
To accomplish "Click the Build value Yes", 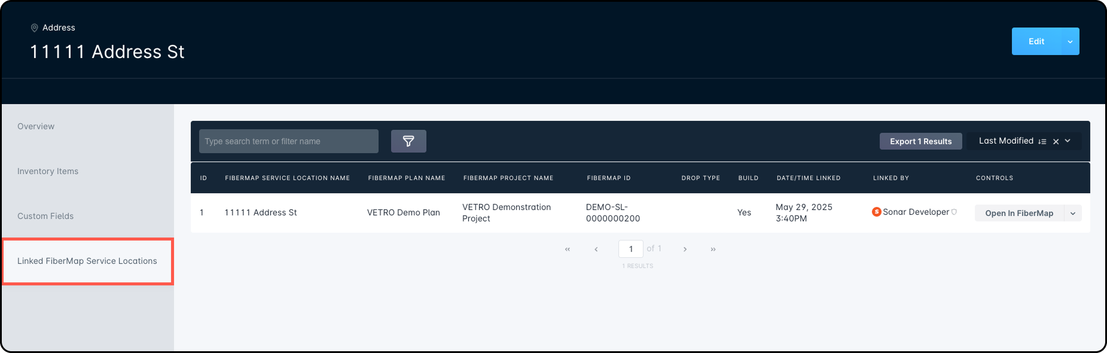I will tap(744, 212).
